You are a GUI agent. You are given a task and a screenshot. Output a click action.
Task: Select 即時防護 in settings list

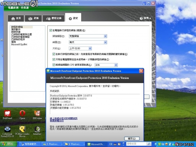coord(16,32)
